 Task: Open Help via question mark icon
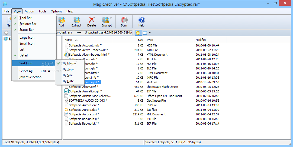point(141,20)
